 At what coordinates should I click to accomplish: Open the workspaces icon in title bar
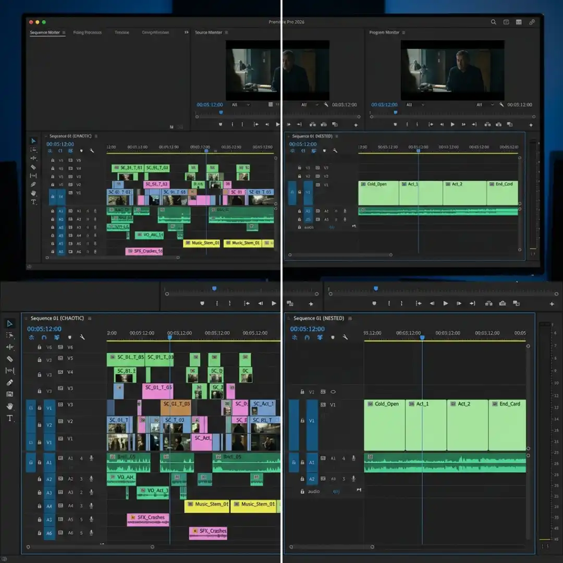pyautogui.click(x=519, y=22)
